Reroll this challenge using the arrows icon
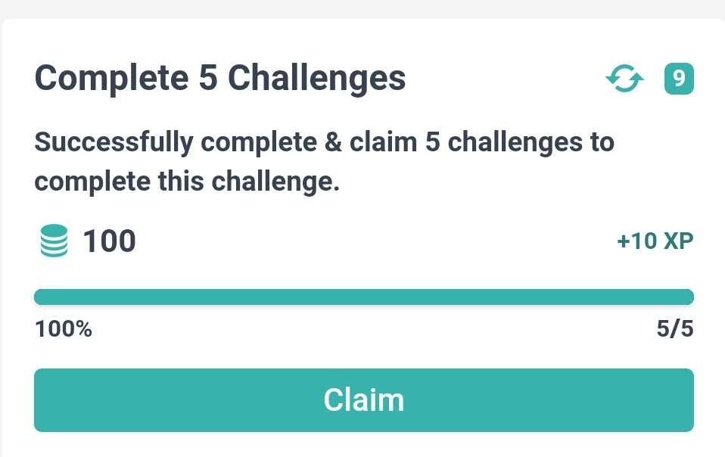Viewport: 725px width, 457px height. (624, 79)
